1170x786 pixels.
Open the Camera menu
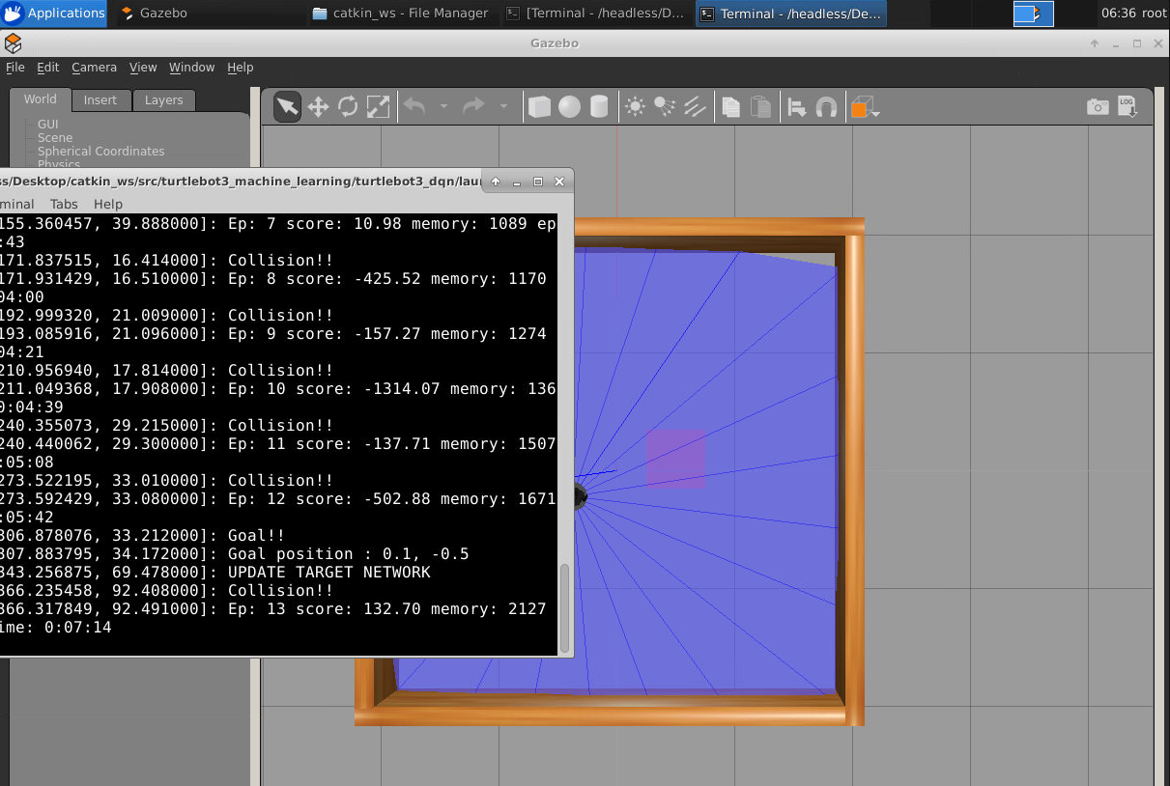(x=94, y=68)
